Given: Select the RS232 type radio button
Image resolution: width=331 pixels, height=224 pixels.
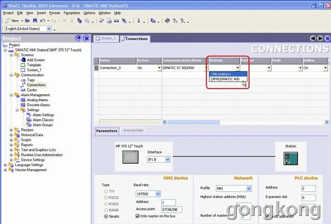Looking at the screenshot, I should coord(106,198).
